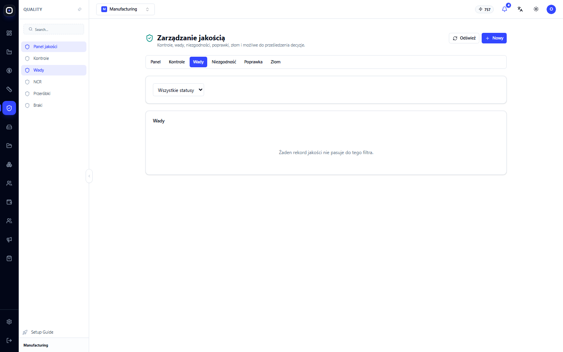Select the active shield quality module icon

point(9,108)
